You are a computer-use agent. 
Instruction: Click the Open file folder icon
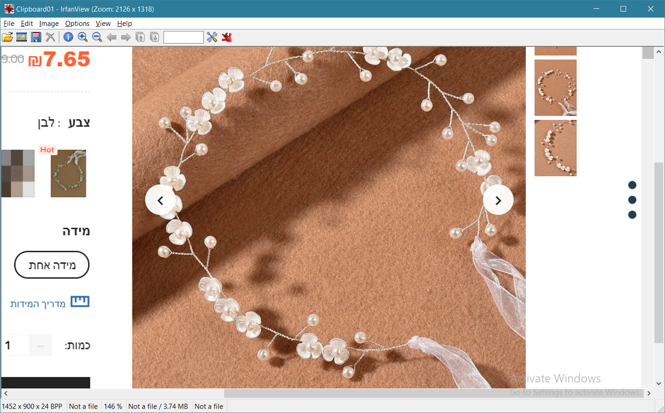pos(7,38)
